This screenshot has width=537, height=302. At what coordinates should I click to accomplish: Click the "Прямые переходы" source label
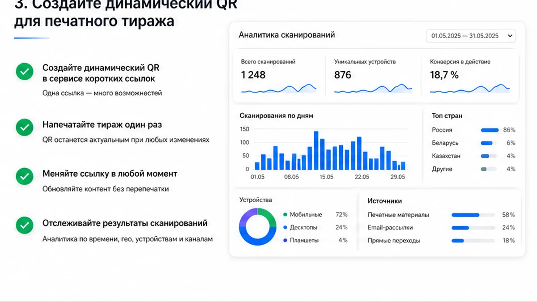tap(394, 241)
